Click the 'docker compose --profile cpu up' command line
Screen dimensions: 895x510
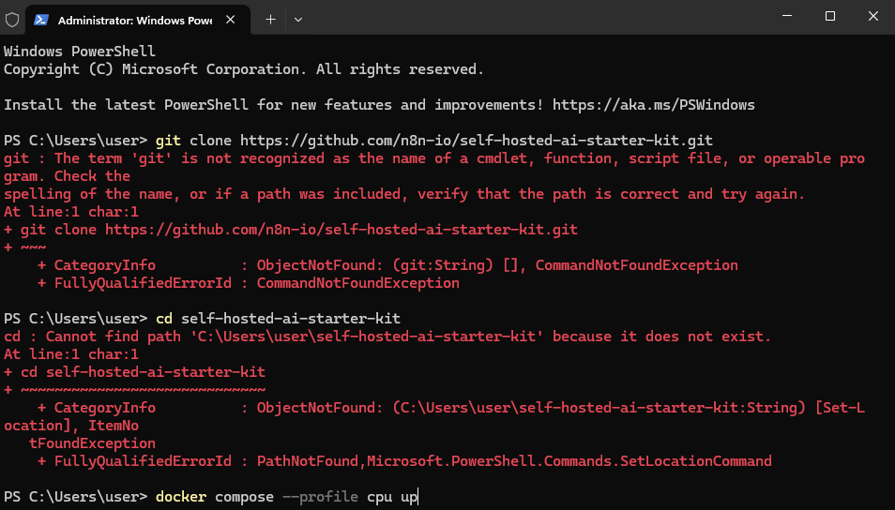coord(287,496)
